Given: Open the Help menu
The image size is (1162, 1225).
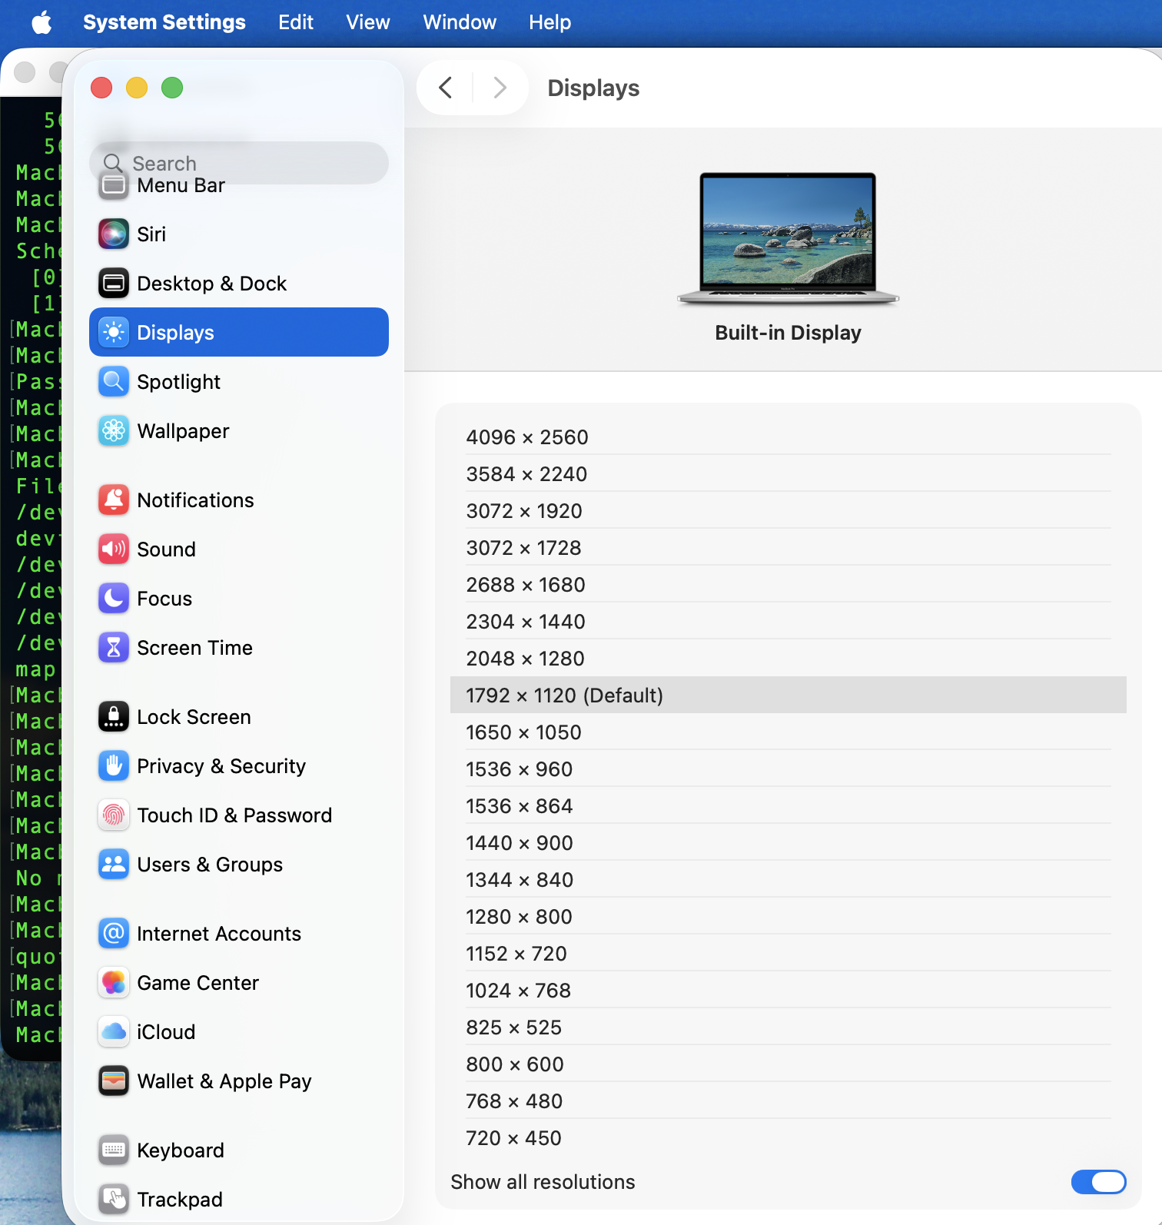Looking at the screenshot, I should click(x=550, y=22).
